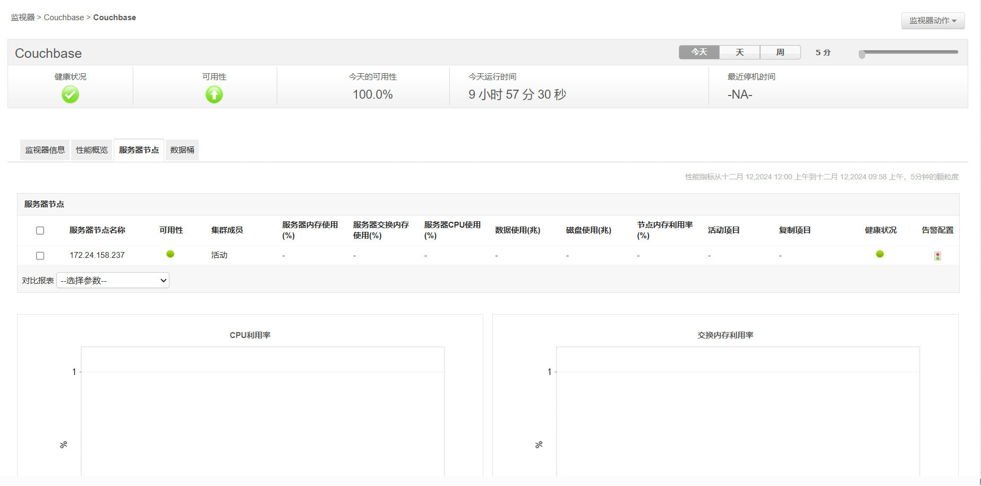The image size is (981, 486).
Task: Click the 服务器内存使用(%) column header
Action: [x=310, y=230]
